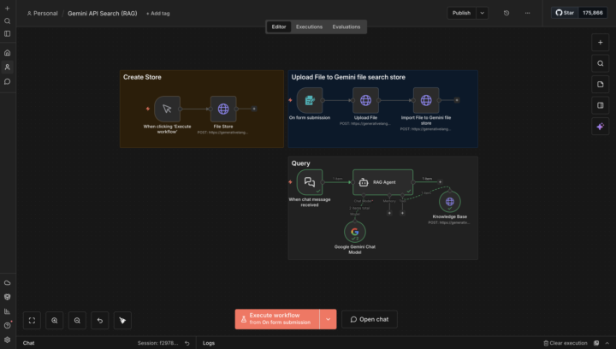Click the Open chat button
The height and width of the screenshot is (349, 616).
tap(369, 319)
